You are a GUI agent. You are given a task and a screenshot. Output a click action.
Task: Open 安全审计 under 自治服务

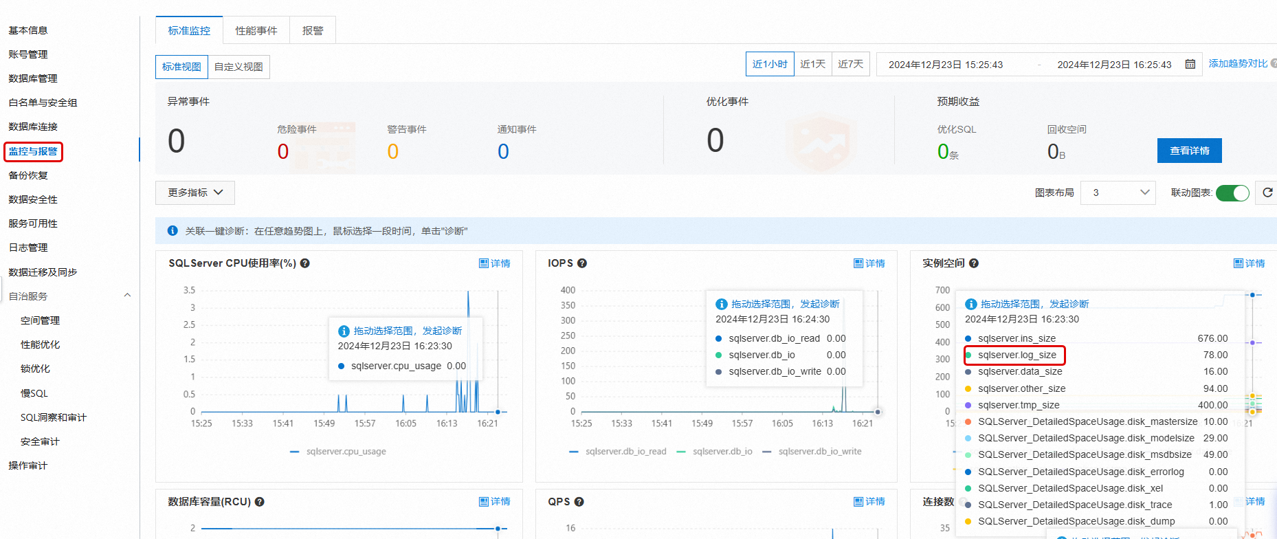[x=40, y=441]
